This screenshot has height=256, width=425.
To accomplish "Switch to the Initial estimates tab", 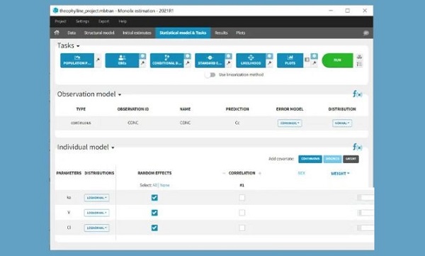I will [x=137, y=33].
